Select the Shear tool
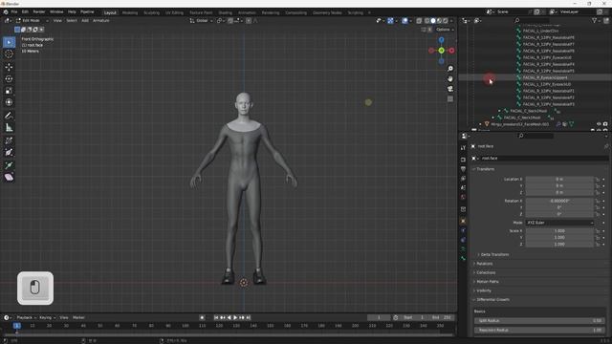Viewport: 612px width, 344px height. coord(9,178)
